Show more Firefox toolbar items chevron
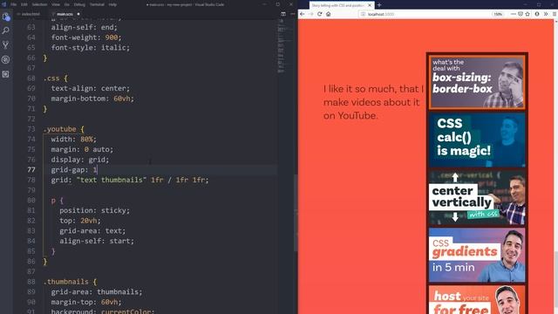This screenshot has height=314, width=558. (x=546, y=14)
